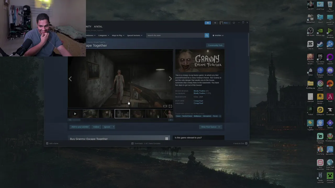Viewport: 335px width, 188px height.
Task: Select the Survival Horror tag
Action: (187, 116)
